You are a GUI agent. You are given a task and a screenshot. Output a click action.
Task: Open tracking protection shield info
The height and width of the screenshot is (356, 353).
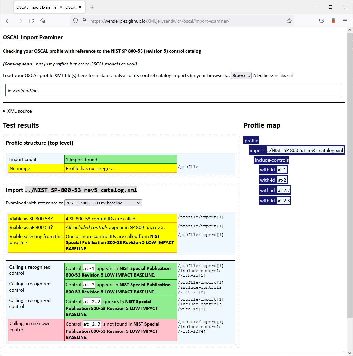75,21
